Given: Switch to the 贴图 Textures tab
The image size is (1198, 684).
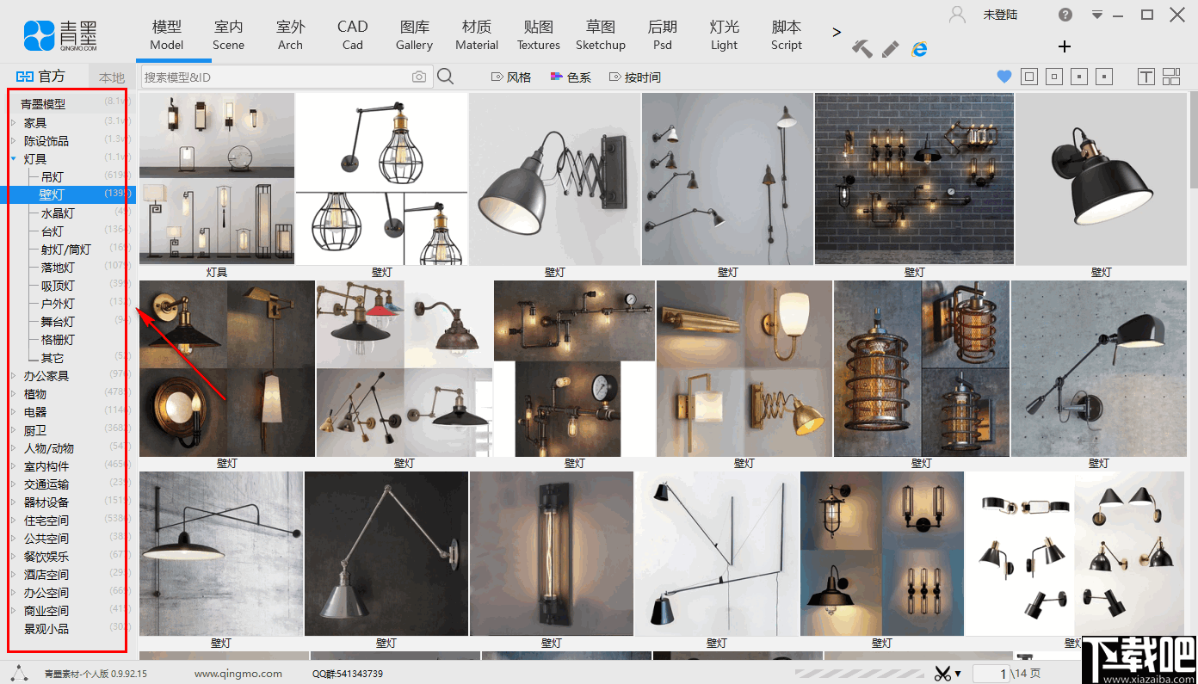Looking at the screenshot, I should click(539, 35).
